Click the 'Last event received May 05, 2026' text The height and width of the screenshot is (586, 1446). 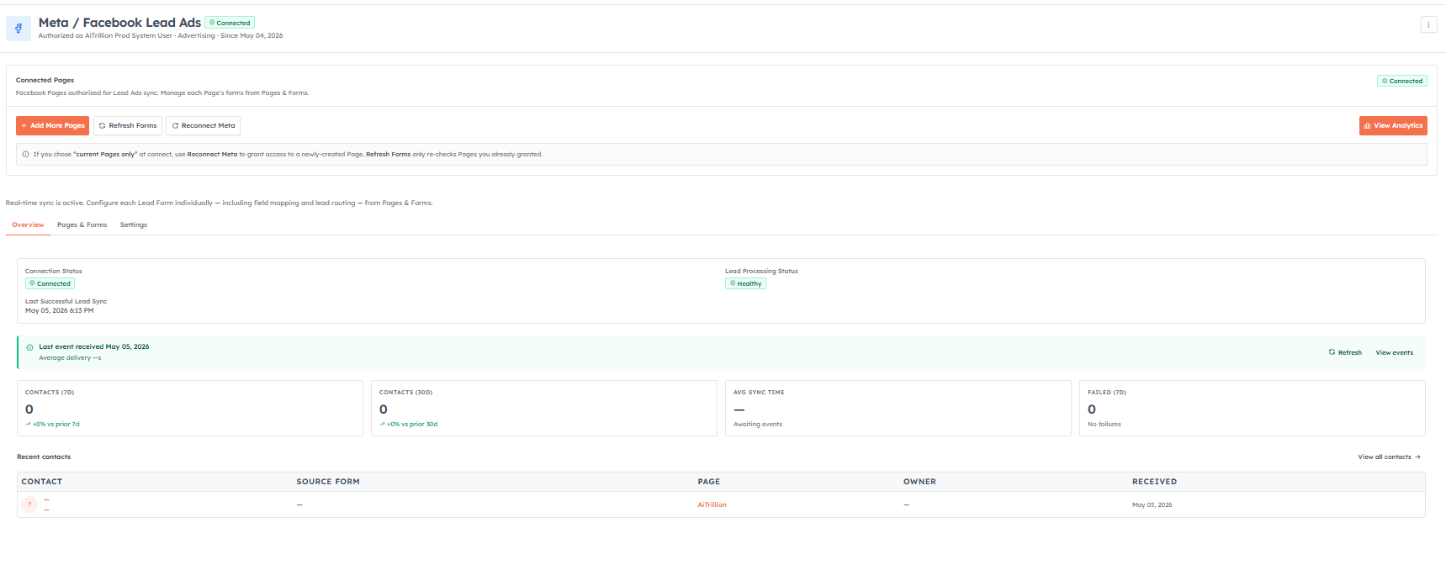coord(94,346)
